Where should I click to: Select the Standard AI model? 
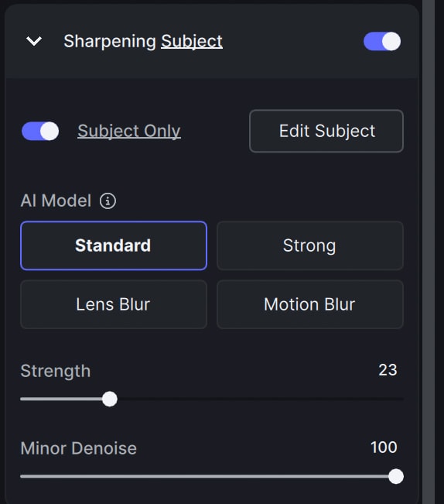114,245
